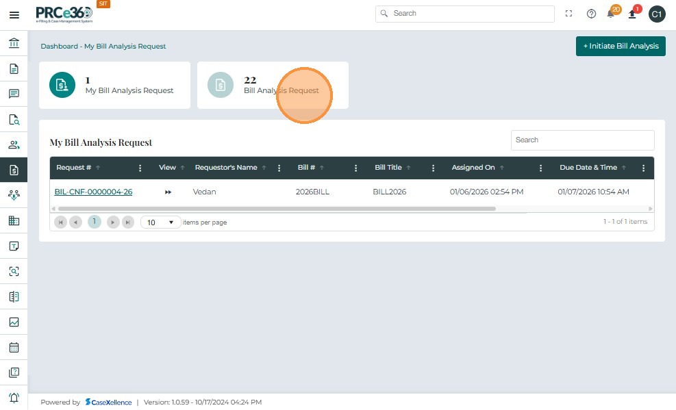Click the BILL2026 bill title cell
The image size is (676, 410).
[x=390, y=192]
